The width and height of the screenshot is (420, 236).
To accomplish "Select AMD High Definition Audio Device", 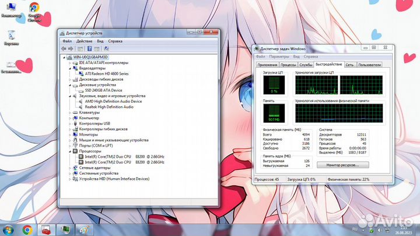I will coord(113,102).
